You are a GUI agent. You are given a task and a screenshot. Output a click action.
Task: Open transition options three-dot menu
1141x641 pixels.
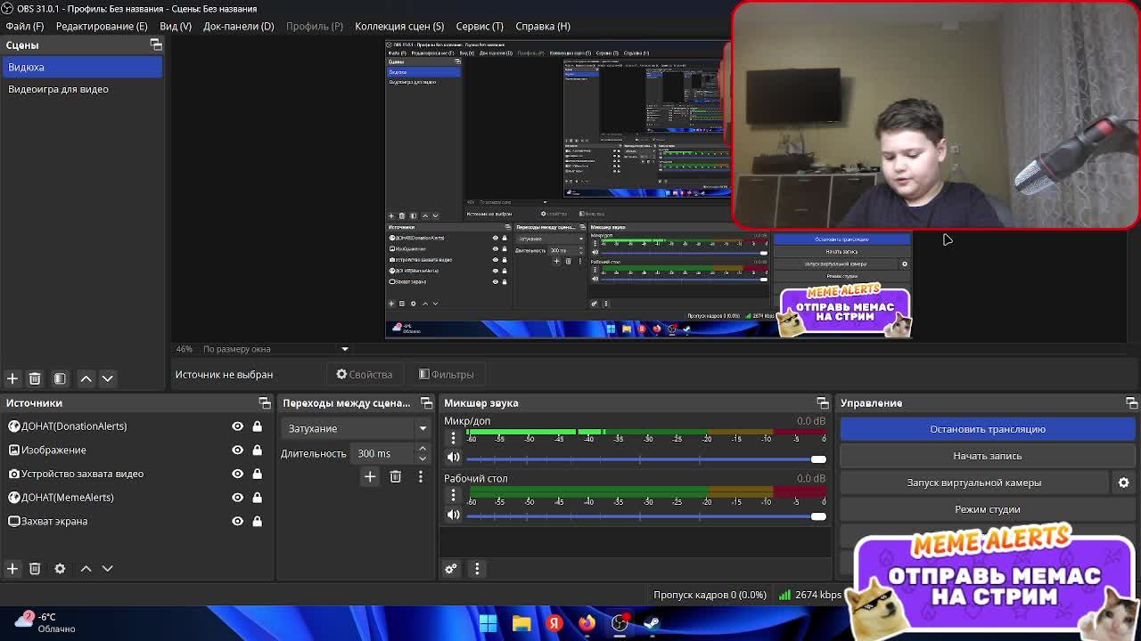tap(421, 476)
